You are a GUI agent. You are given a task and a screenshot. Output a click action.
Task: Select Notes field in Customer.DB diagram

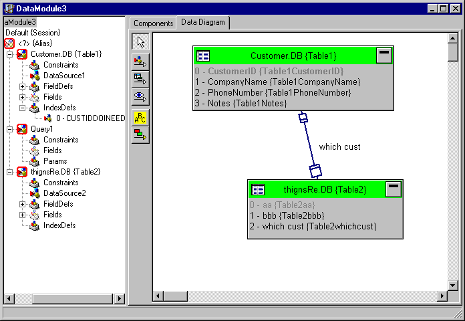click(241, 104)
